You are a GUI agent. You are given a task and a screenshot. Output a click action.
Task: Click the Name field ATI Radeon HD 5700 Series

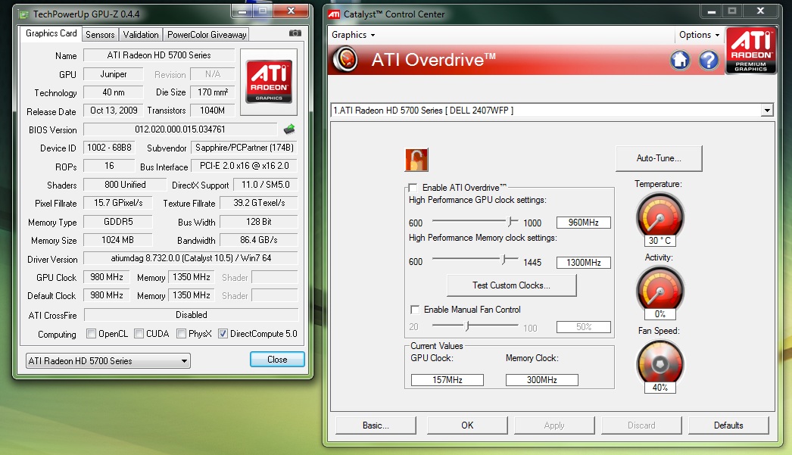click(x=159, y=55)
